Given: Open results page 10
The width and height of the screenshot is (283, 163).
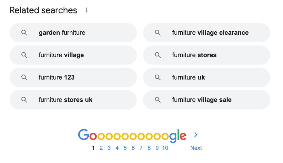Looking at the screenshot, I should 165,148.
